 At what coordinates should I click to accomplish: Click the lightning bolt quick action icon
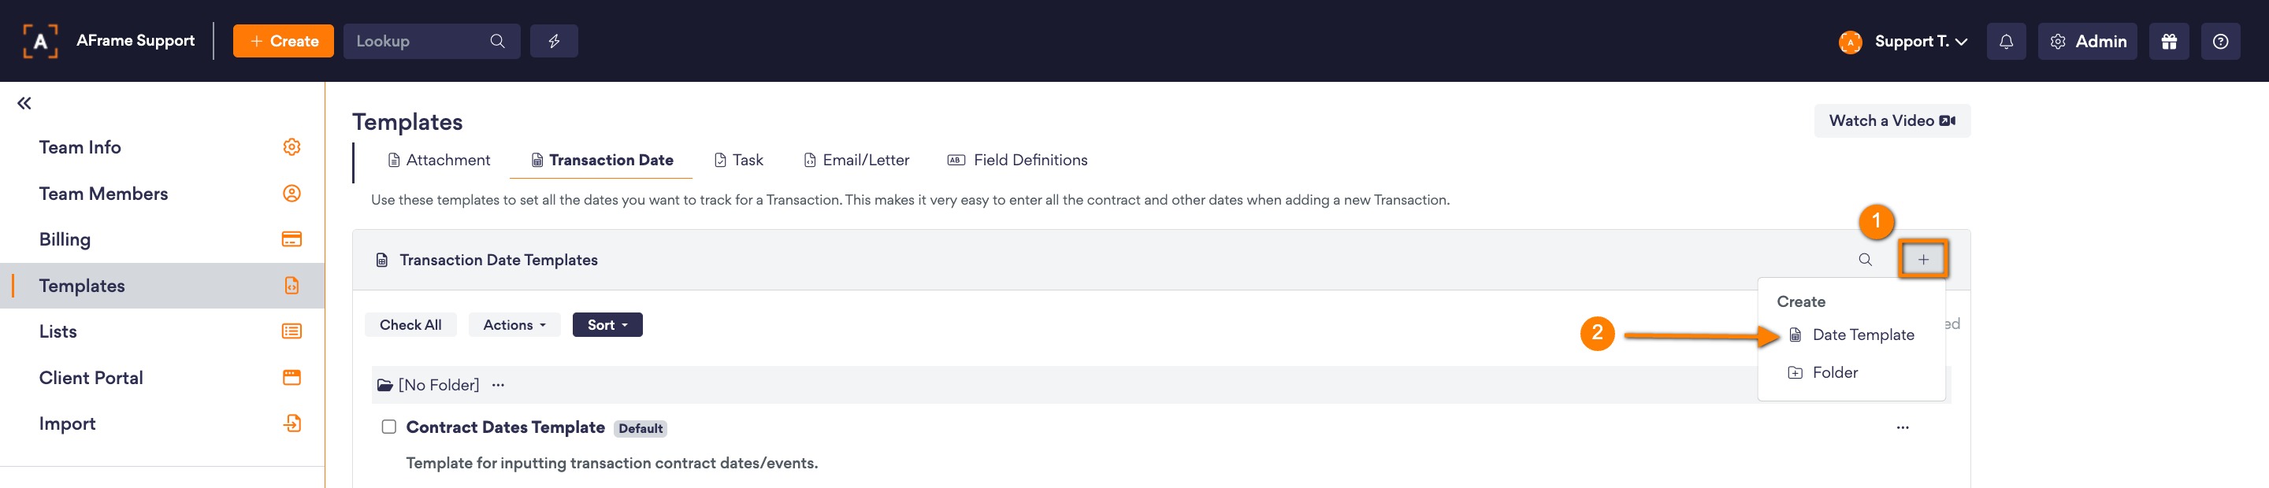[554, 42]
